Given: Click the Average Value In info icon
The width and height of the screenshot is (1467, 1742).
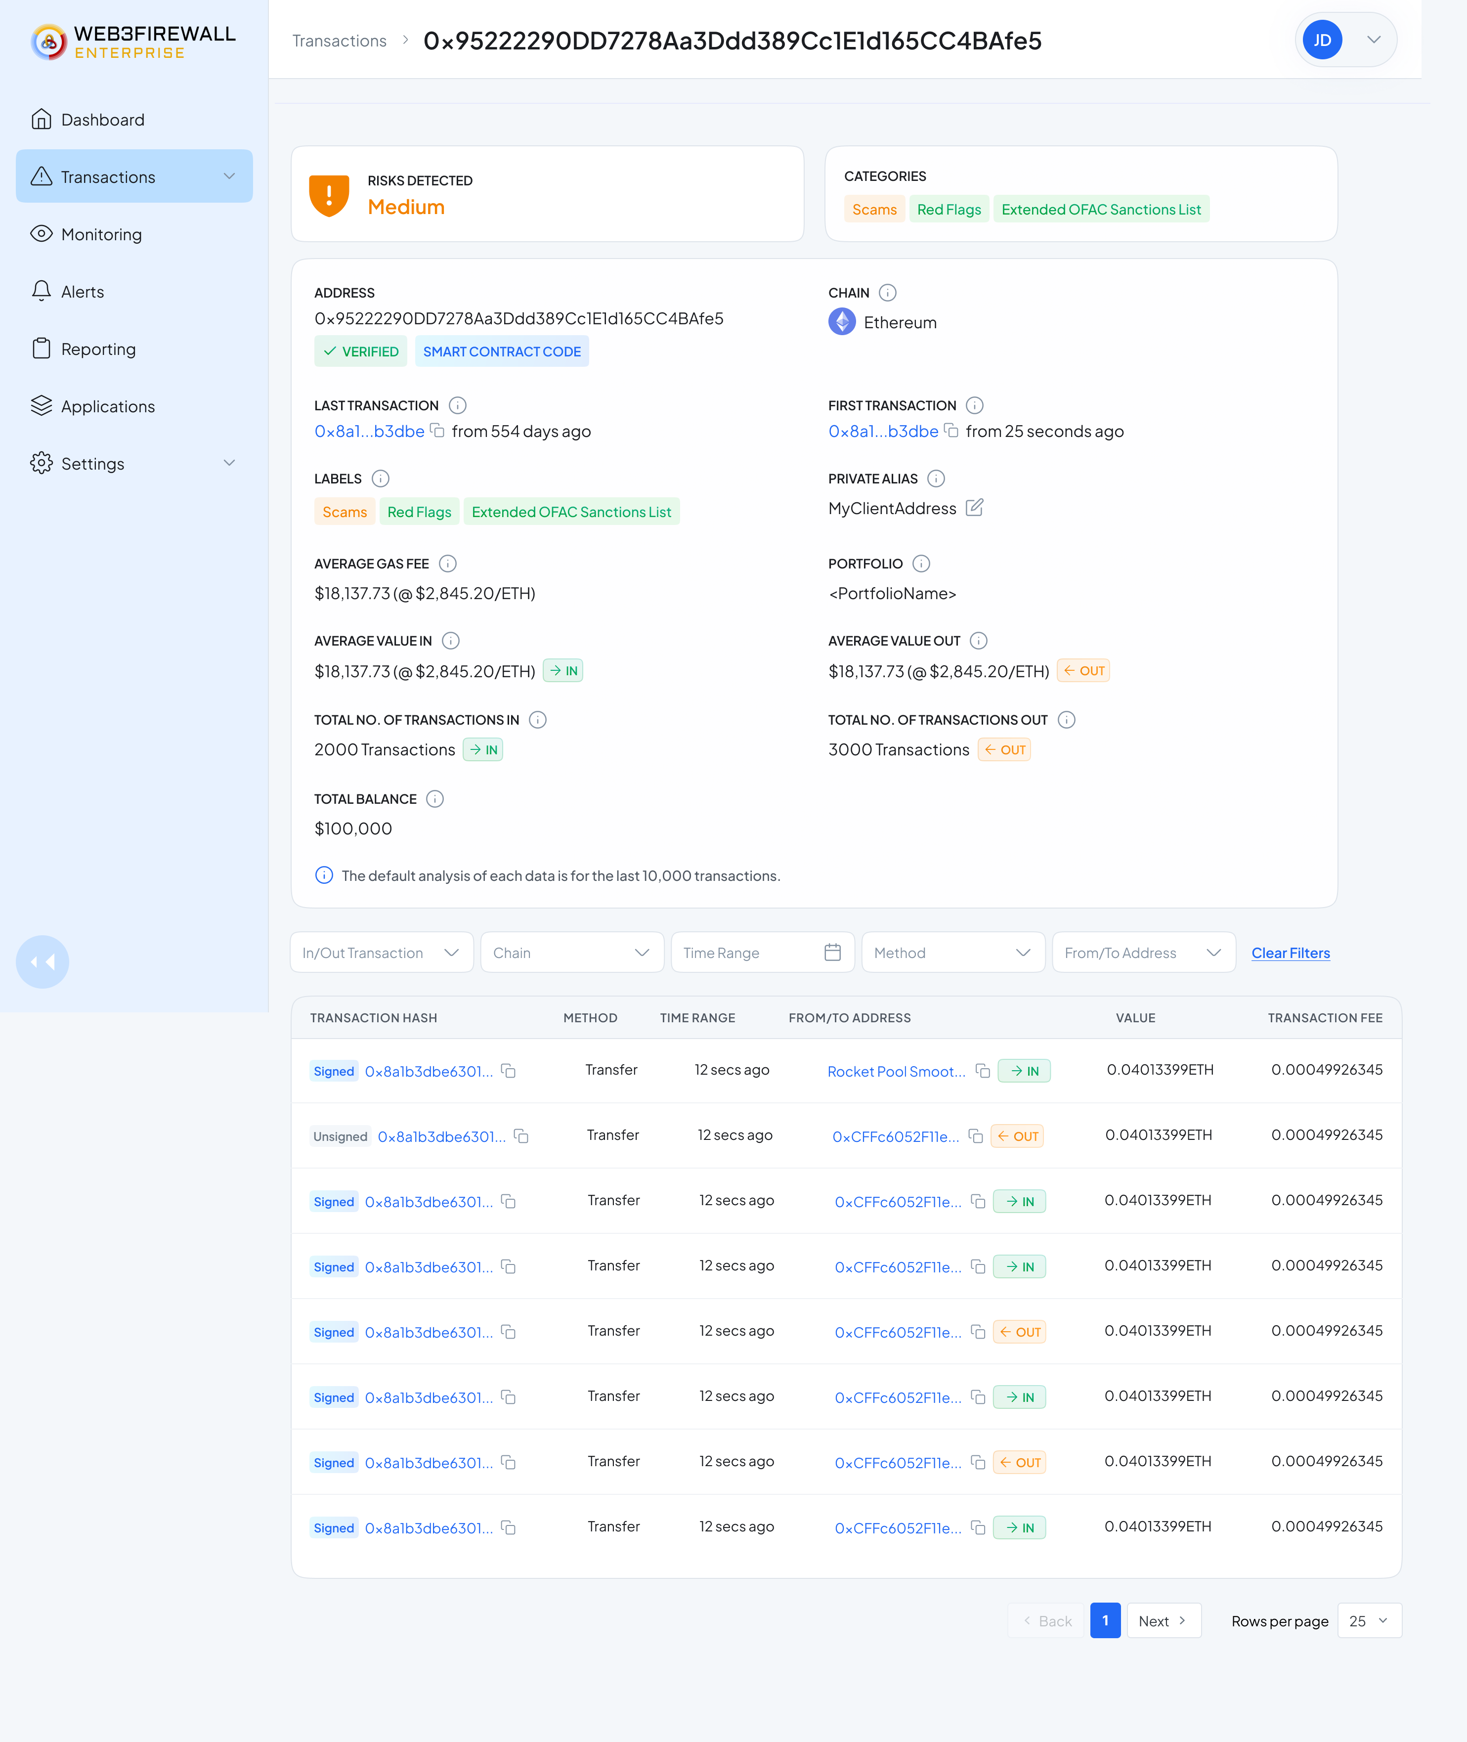Looking at the screenshot, I should [451, 640].
